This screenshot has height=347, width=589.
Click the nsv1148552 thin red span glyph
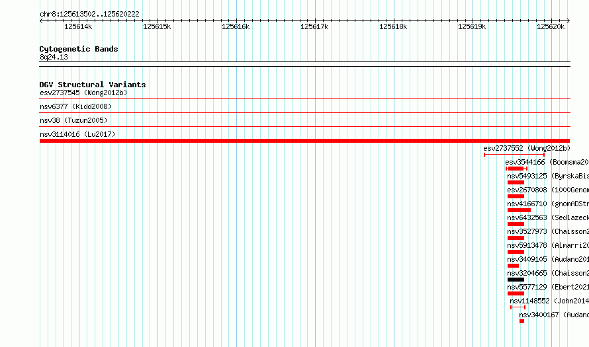(x=518, y=307)
